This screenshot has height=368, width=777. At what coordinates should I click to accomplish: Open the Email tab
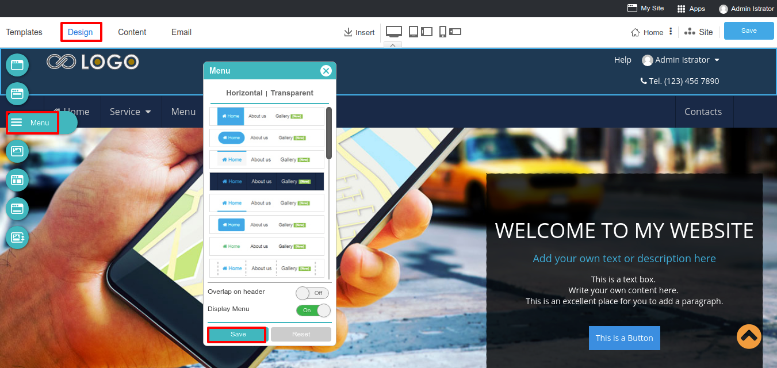tap(181, 32)
